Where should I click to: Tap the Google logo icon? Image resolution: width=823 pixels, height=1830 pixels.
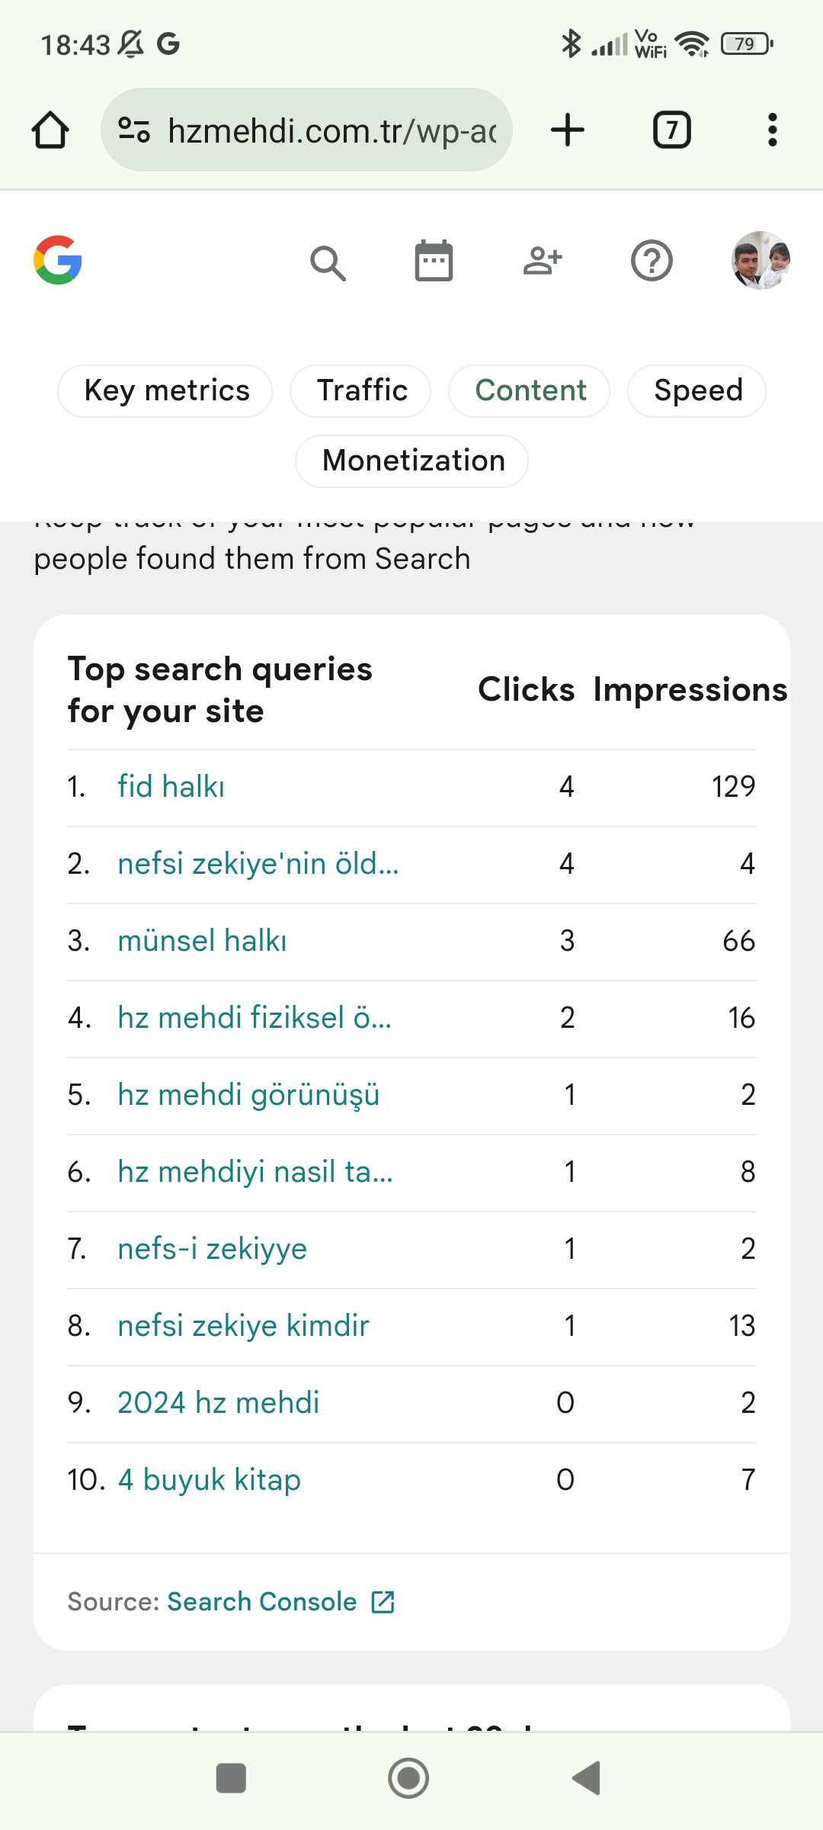pos(58,260)
